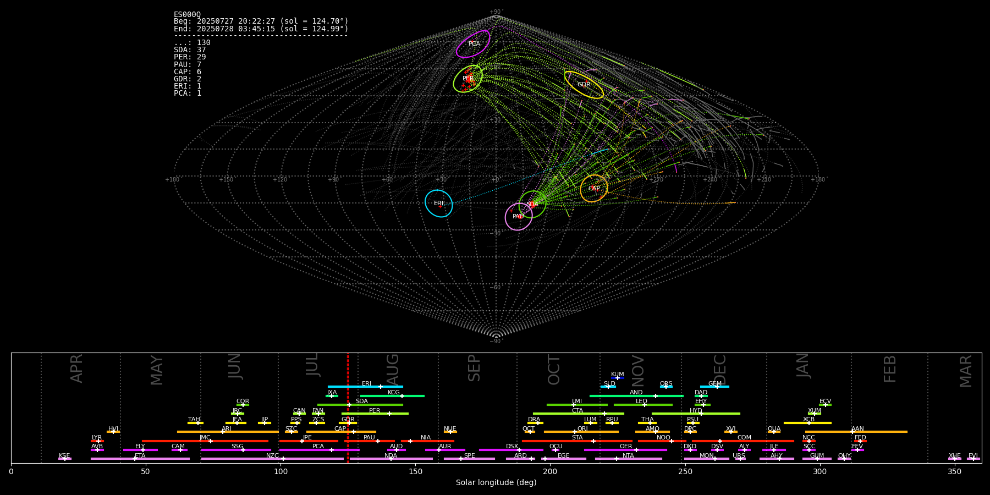
Task: Click the station code ES000Q in the header
Action: pos(188,14)
